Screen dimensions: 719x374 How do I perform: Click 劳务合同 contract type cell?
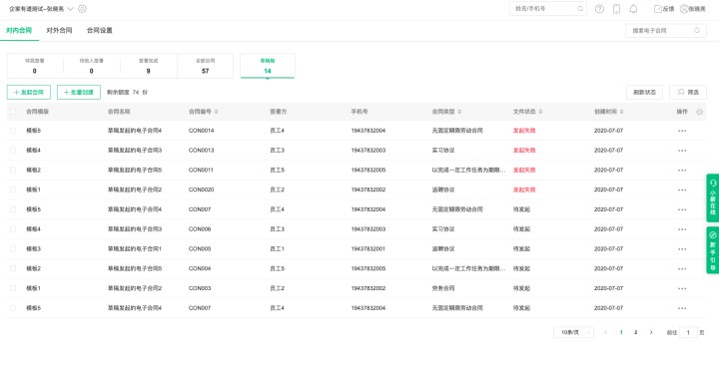tap(443, 288)
